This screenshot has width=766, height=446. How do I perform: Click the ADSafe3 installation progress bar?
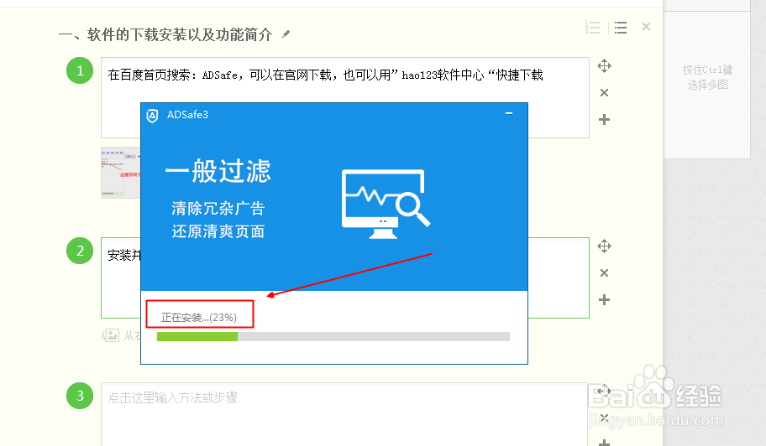[x=333, y=336]
